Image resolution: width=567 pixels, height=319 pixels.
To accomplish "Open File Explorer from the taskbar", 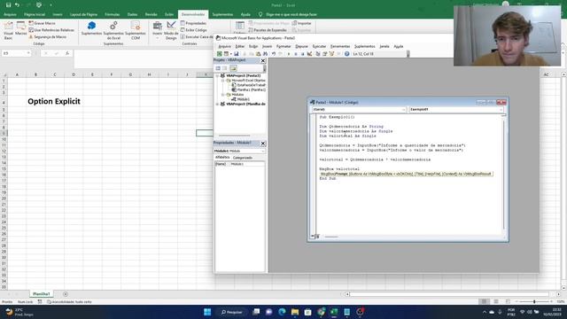I will pyautogui.click(x=295, y=312).
